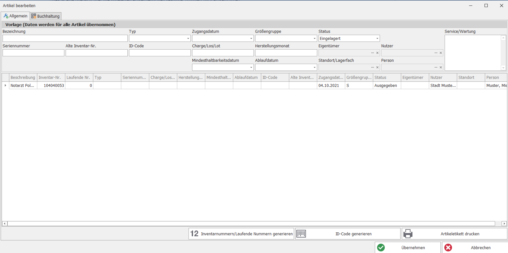Viewport: 508px width, 253px height.
Task: Open the browse ellipsis in Nutzer field
Action: pyautogui.click(x=436, y=53)
